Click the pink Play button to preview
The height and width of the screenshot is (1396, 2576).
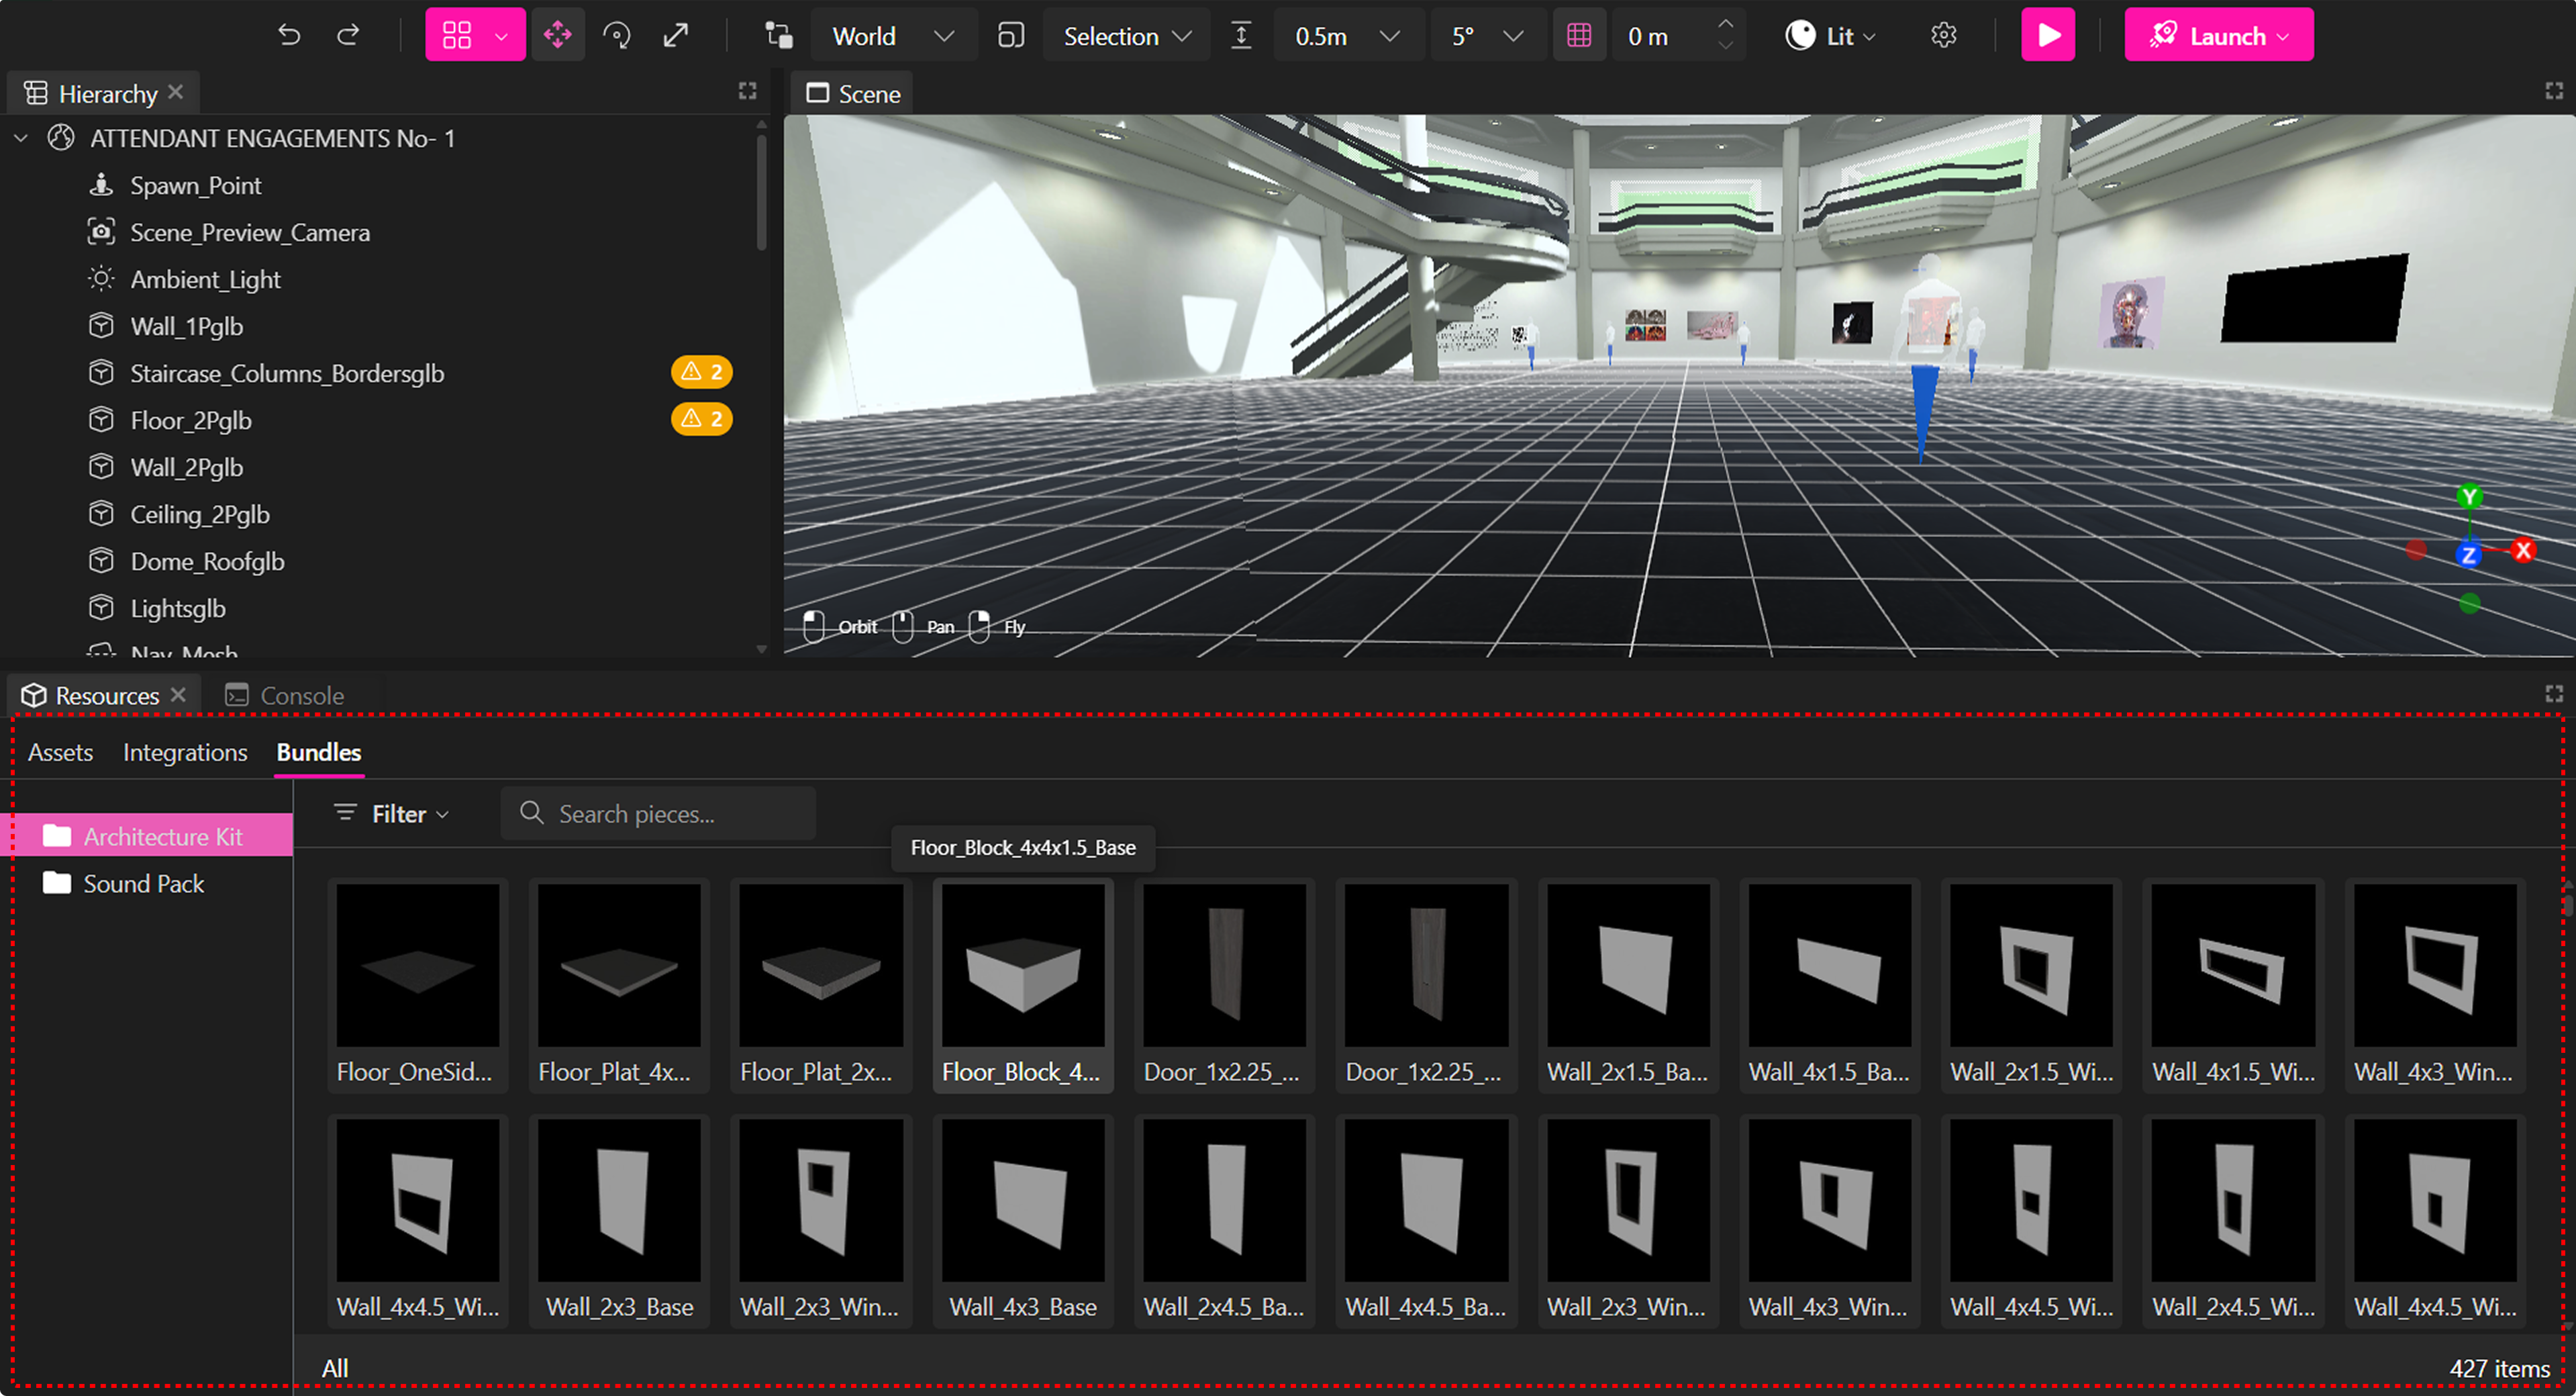(2047, 34)
